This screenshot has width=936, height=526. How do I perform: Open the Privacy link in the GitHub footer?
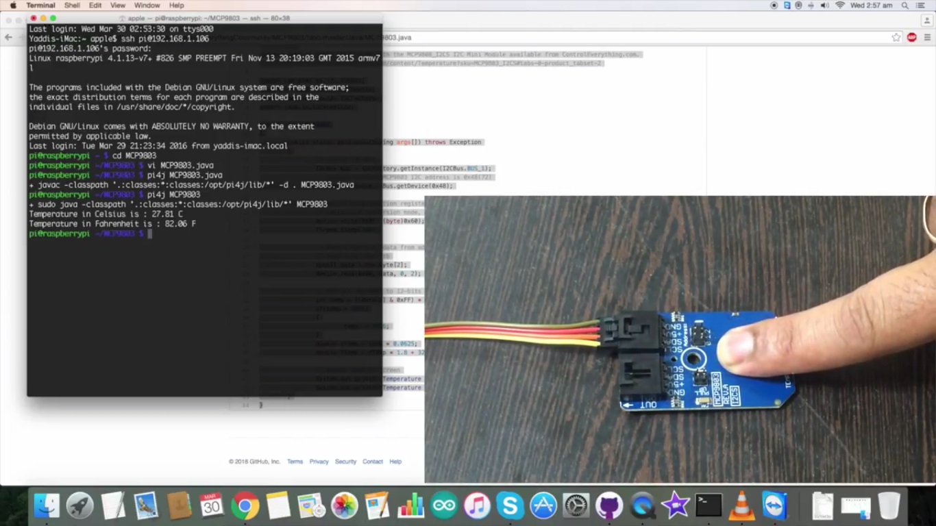click(319, 462)
